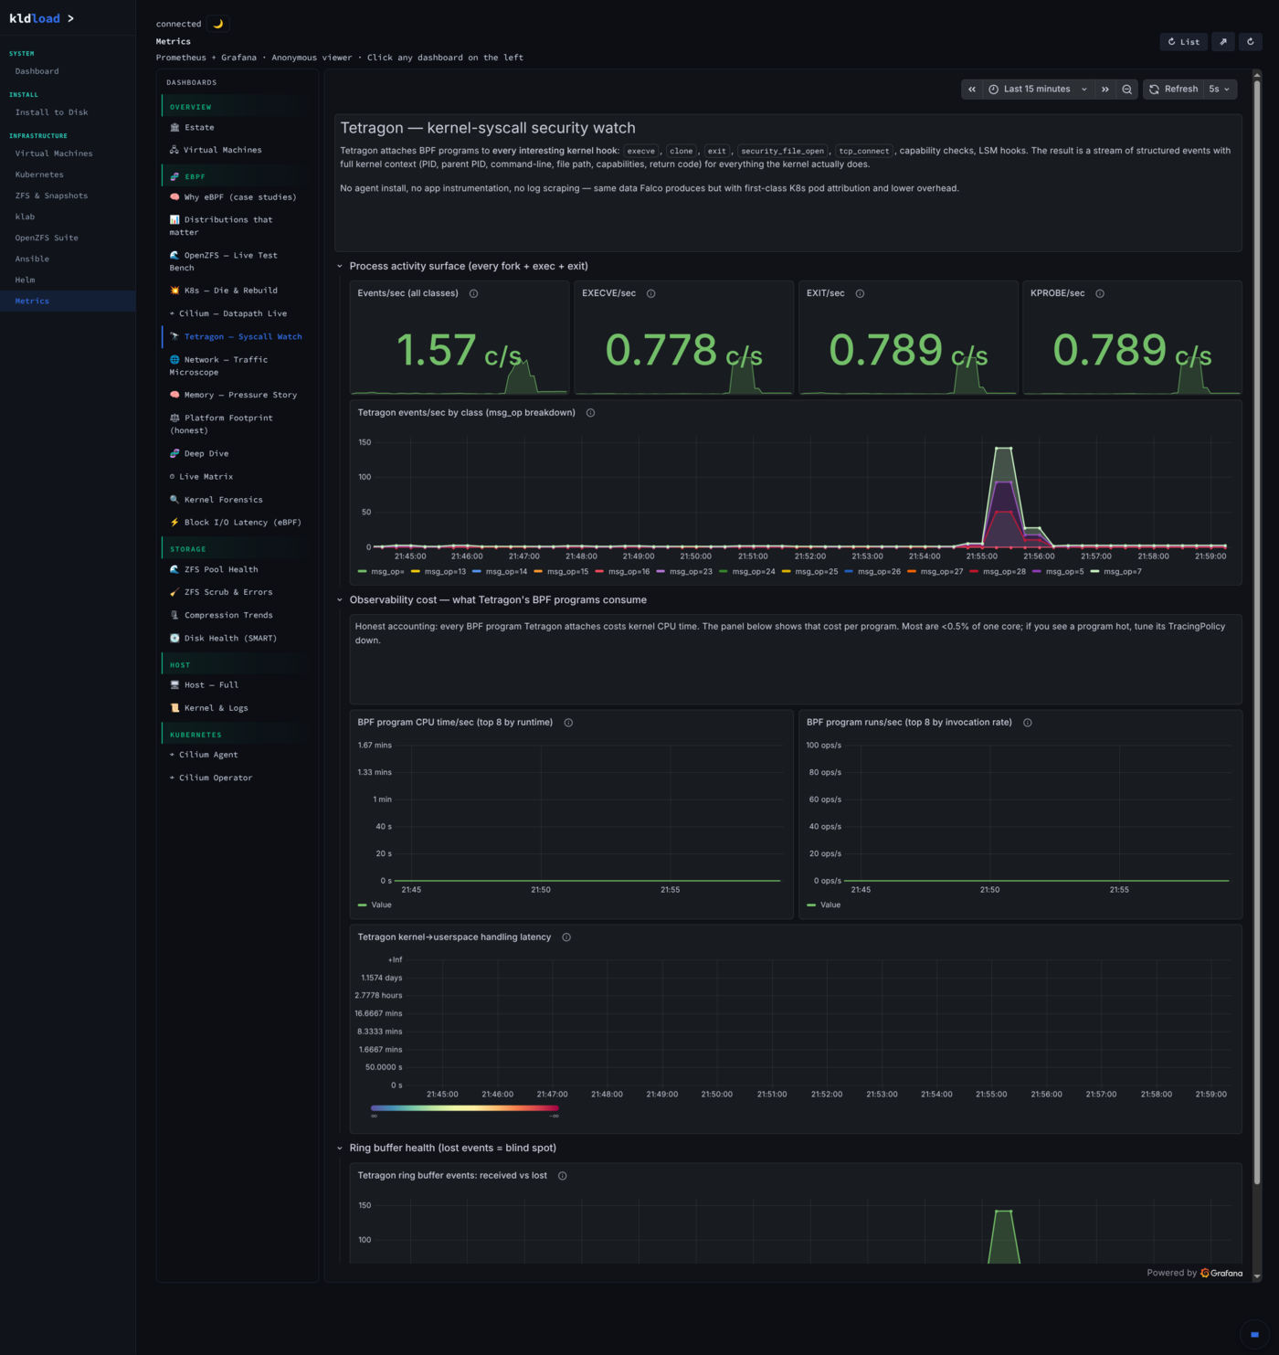
Task: Open the Cilium – Datapath Live dashboard
Action: click(234, 313)
